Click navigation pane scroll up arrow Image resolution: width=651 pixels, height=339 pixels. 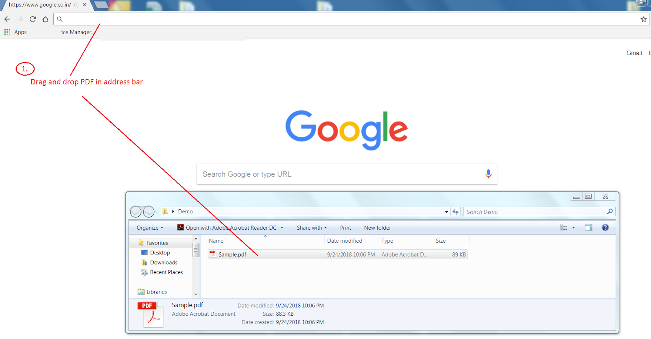(x=196, y=239)
